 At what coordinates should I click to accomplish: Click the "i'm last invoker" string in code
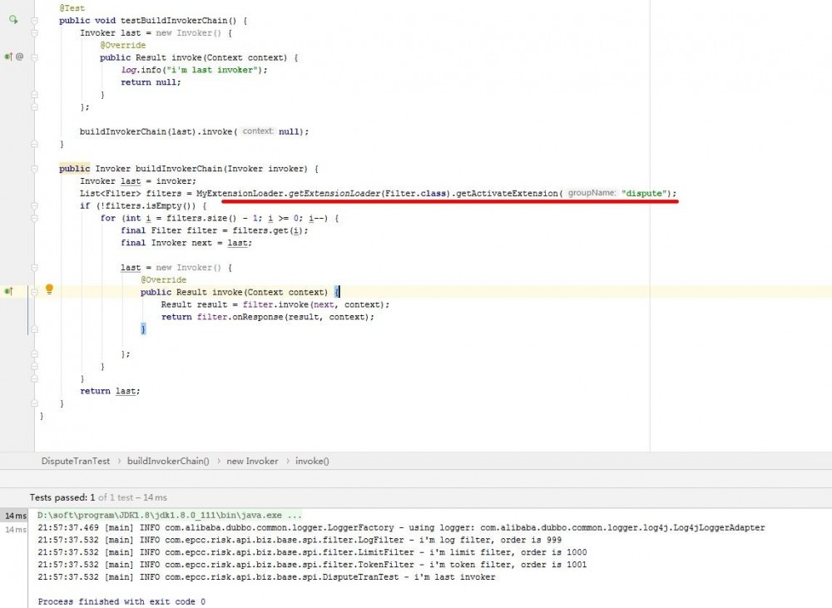(x=213, y=70)
